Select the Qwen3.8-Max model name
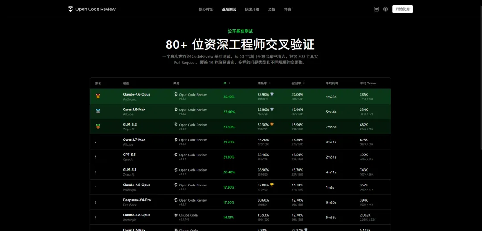This screenshot has width=482, height=231. (134, 109)
